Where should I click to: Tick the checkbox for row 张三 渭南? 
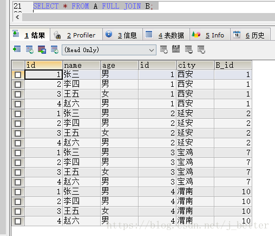pyautogui.click(x=18, y=192)
